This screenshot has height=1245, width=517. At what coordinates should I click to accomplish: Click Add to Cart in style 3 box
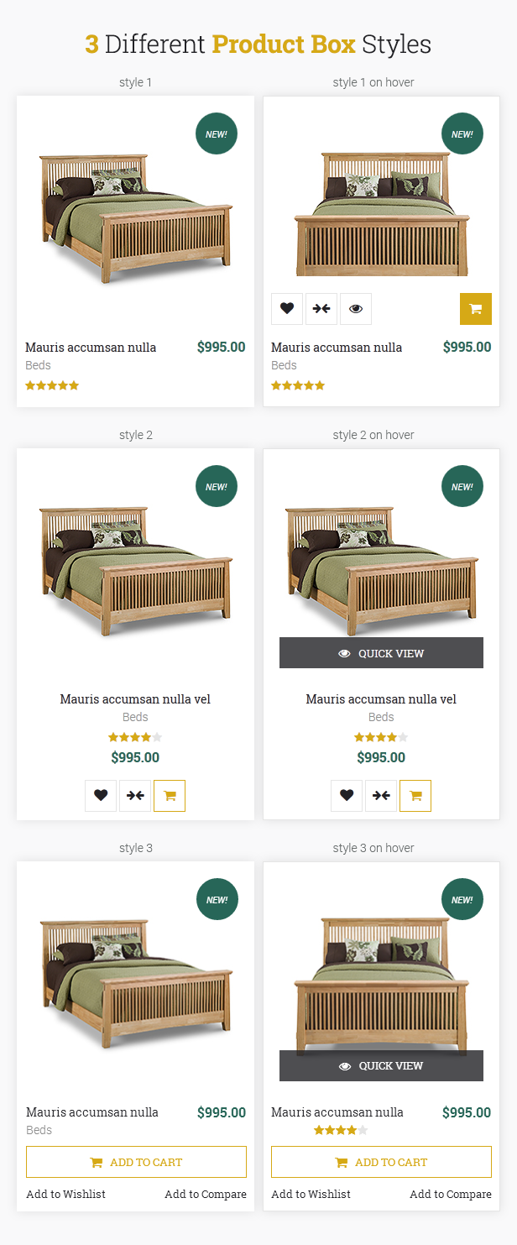[x=136, y=1162]
